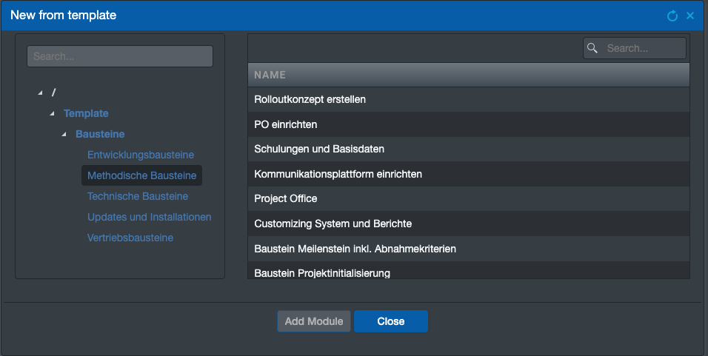Open Technische Bausteine folder

[x=138, y=196]
